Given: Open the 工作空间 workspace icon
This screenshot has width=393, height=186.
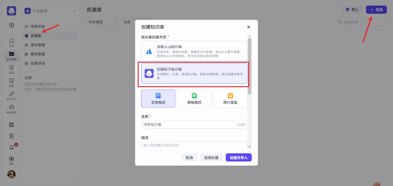Looking at the screenshot, I should (x=11, y=56).
